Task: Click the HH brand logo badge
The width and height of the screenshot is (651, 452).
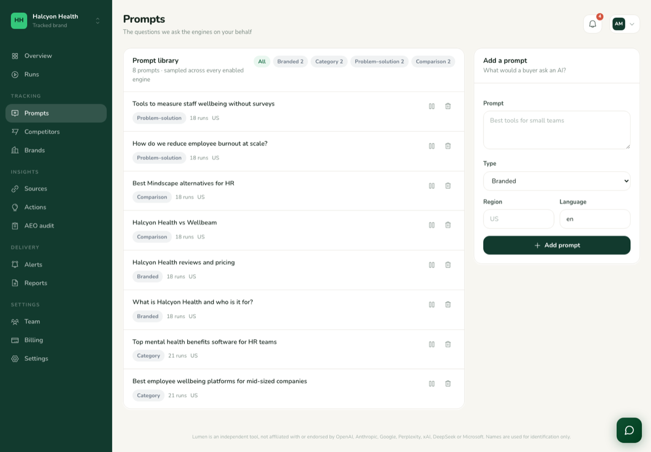Action: pyautogui.click(x=19, y=21)
